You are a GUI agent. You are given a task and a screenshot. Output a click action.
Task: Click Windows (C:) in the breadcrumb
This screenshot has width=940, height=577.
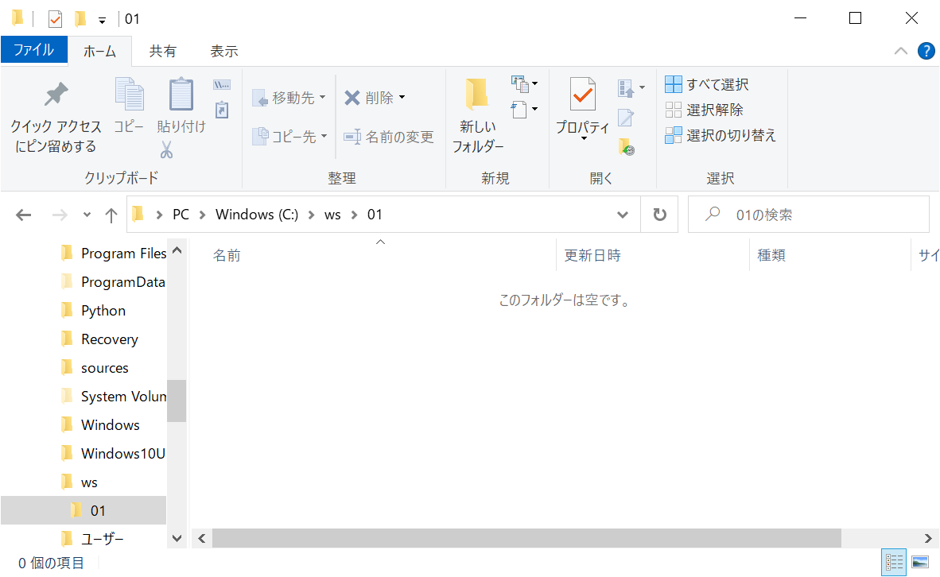pyautogui.click(x=257, y=215)
